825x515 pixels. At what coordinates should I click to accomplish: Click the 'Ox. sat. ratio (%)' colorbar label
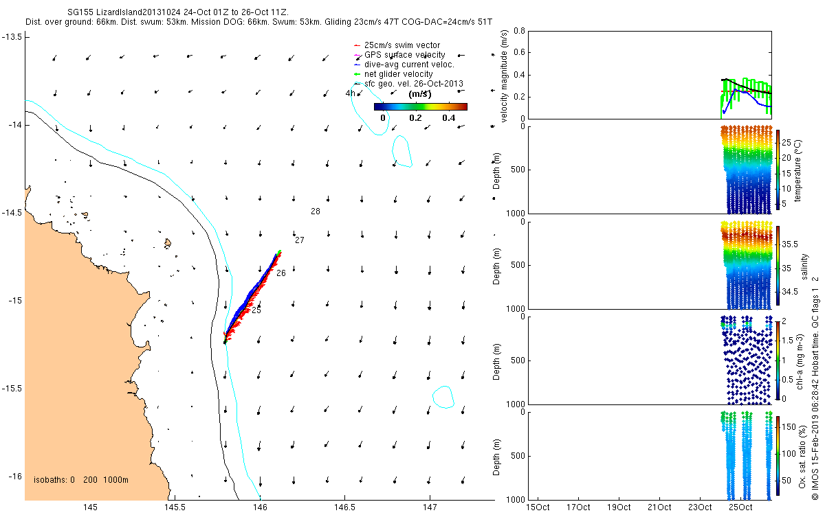tap(804, 455)
